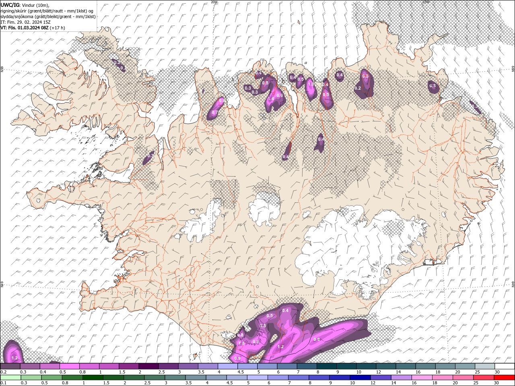Click the "20W" longitude label on top edge
The height and width of the screenshot is (386, 515).
214,2
